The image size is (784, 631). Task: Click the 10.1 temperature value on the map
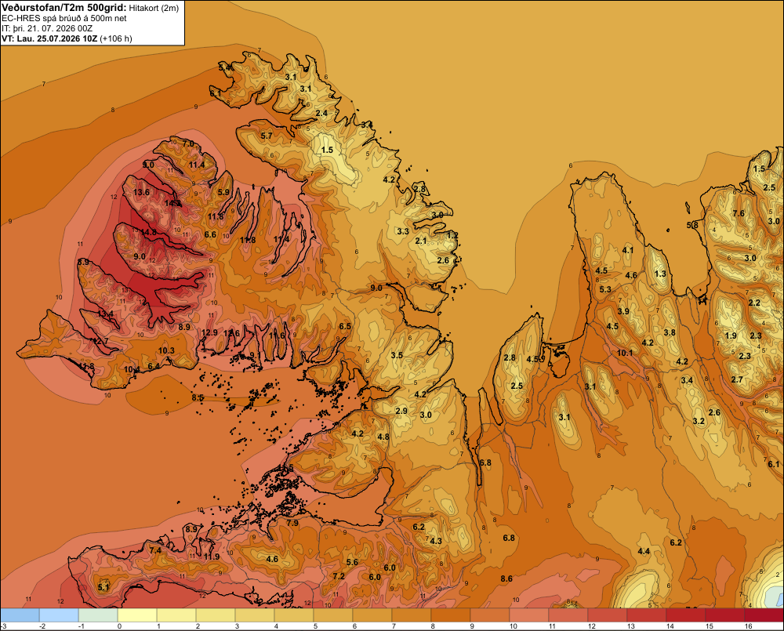click(x=625, y=353)
